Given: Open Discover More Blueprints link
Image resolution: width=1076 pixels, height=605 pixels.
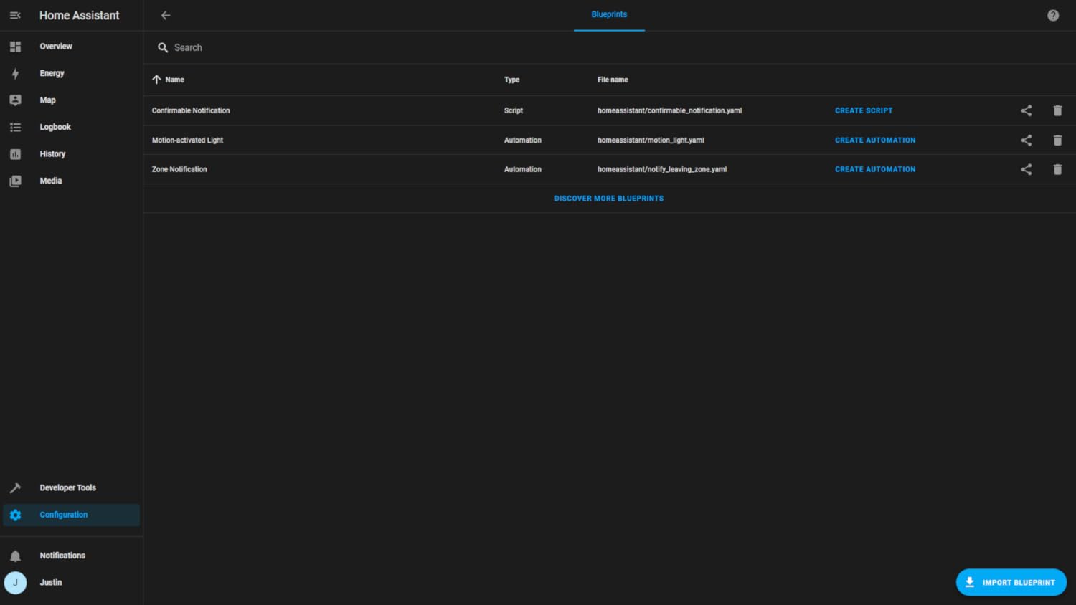Looking at the screenshot, I should pyautogui.click(x=609, y=199).
